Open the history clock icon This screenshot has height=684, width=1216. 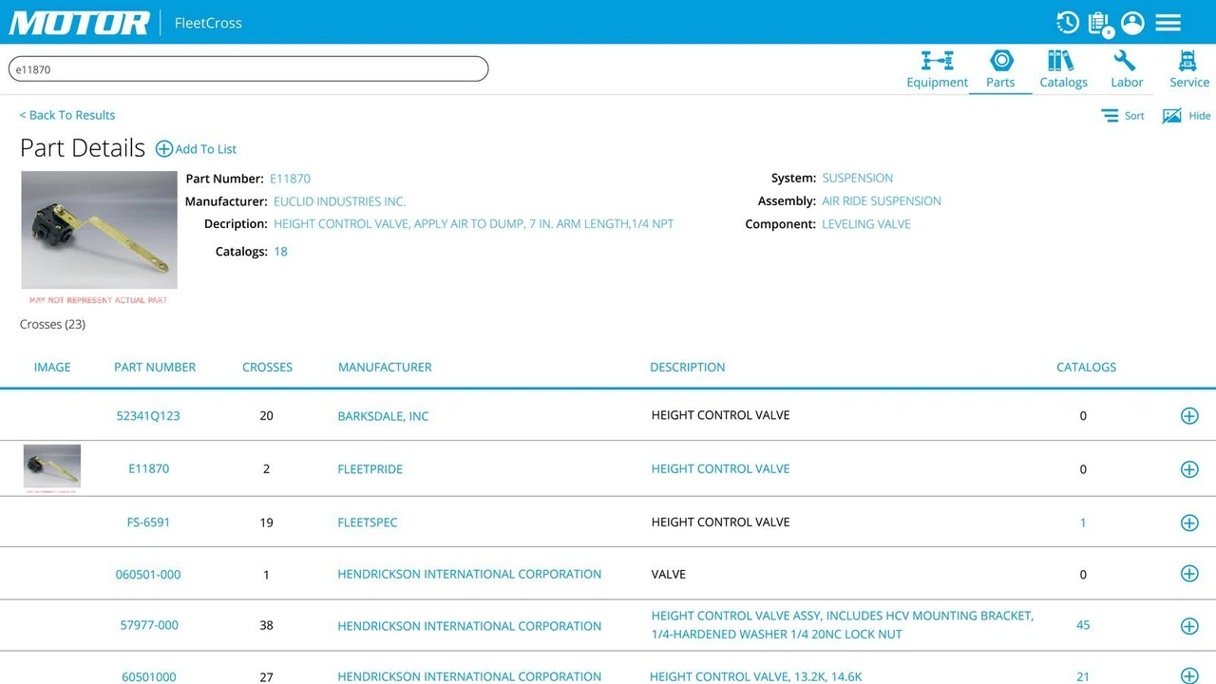(1068, 22)
